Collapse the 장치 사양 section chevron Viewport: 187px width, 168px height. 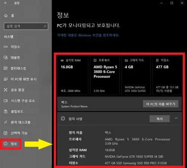point(176,118)
